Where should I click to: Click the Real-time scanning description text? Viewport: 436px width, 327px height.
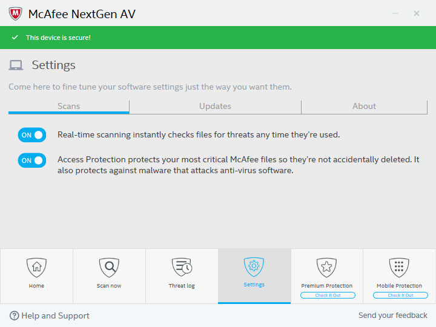tap(199, 134)
